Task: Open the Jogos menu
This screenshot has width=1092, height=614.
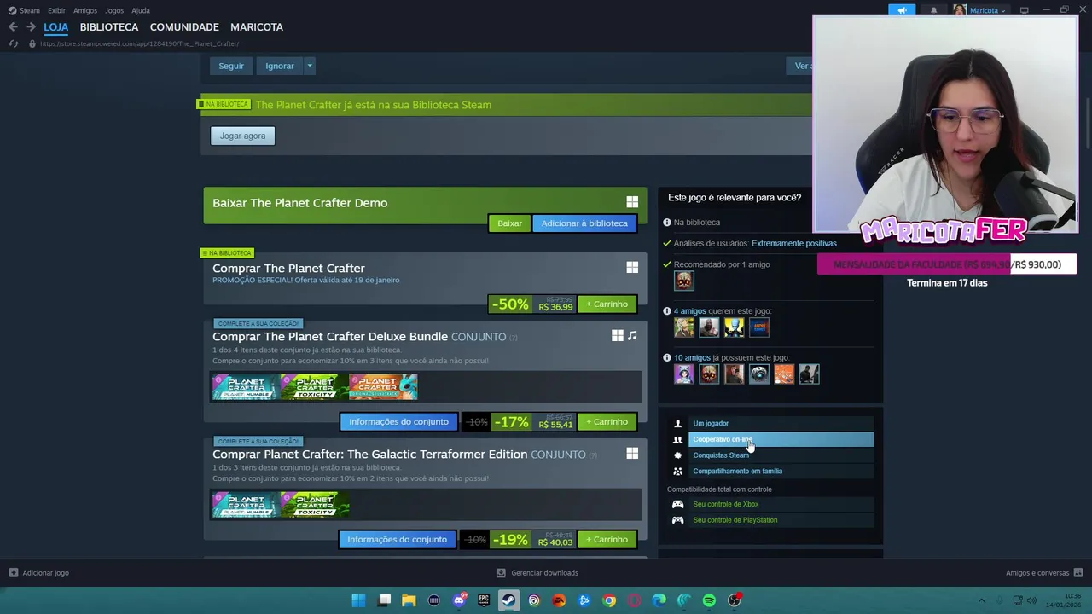Action: point(114,10)
